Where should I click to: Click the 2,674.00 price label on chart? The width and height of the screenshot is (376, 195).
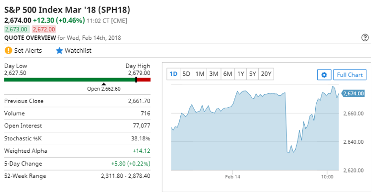pos(353,93)
